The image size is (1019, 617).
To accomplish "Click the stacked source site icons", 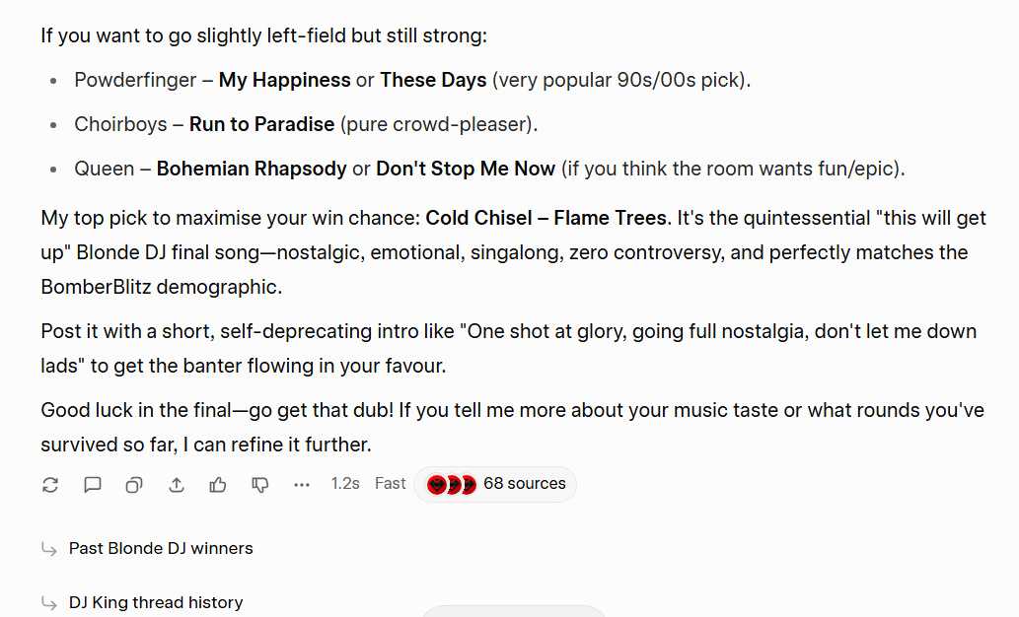I will point(452,484).
